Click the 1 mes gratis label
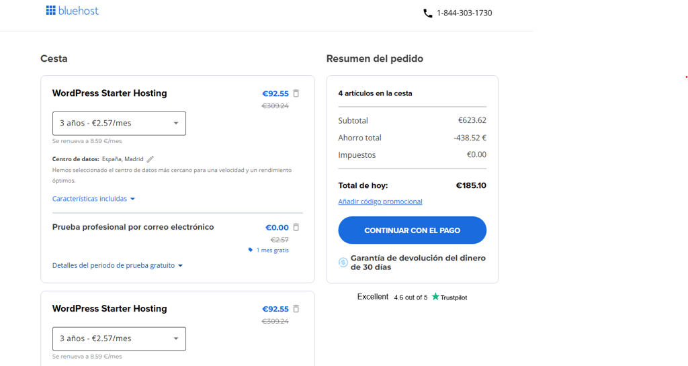The height and width of the screenshot is (366, 688). point(273,250)
